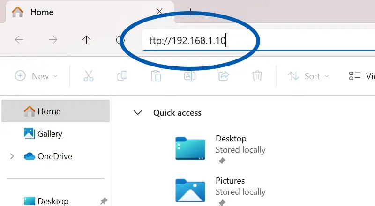Click the Cut scissors icon
Viewport: 375px width, 206px height.
(89, 76)
